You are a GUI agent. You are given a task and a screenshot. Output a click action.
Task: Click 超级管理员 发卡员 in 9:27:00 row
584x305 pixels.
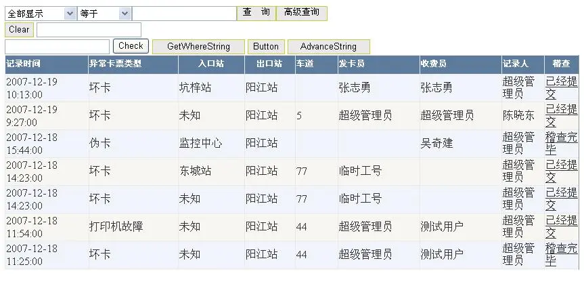point(365,116)
